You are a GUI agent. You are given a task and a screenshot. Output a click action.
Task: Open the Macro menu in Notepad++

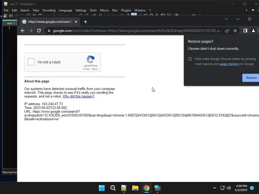click(x=104, y=10)
